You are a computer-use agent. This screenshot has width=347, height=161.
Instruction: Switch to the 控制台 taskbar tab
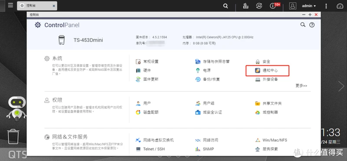click(x=37, y=6)
